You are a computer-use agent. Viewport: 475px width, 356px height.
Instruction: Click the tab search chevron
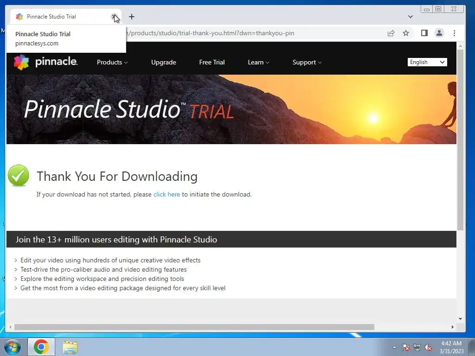(410, 17)
